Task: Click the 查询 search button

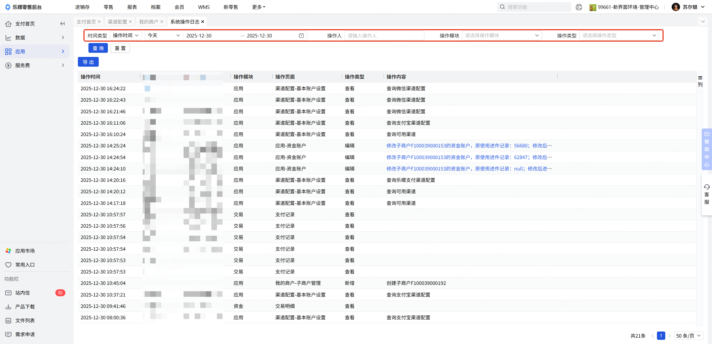Action: pyautogui.click(x=98, y=48)
